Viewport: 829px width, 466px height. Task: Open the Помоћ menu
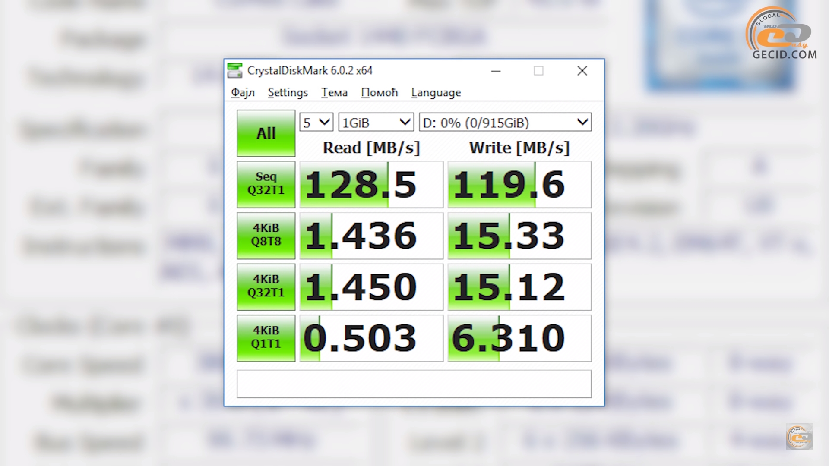click(379, 92)
